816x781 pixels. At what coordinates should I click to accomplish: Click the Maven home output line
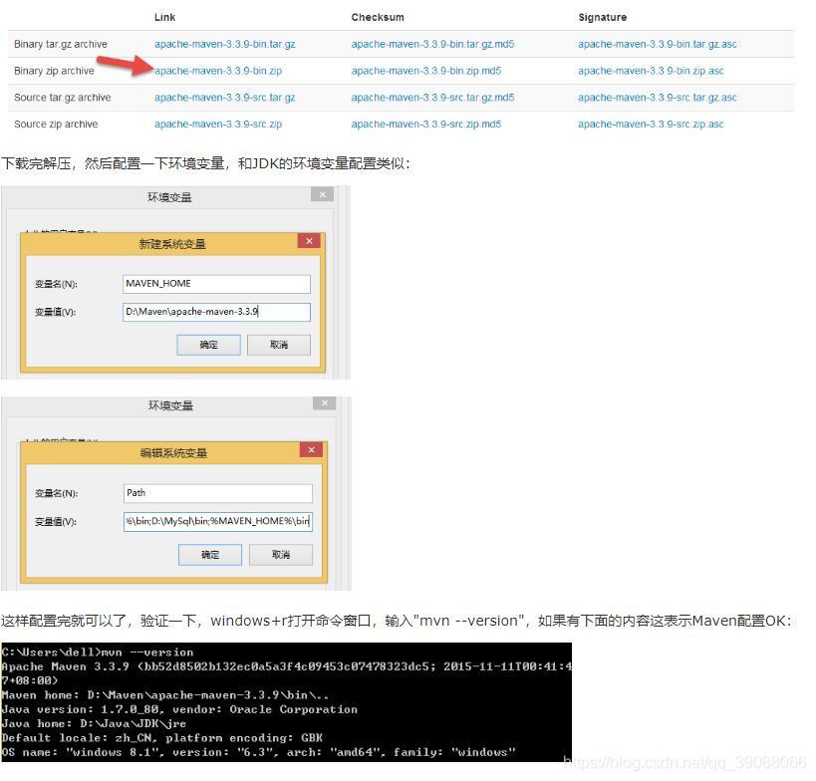coord(165,695)
